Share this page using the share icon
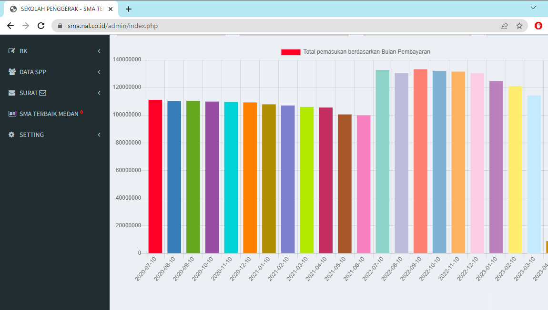The width and height of the screenshot is (548, 310). (504, 26)
